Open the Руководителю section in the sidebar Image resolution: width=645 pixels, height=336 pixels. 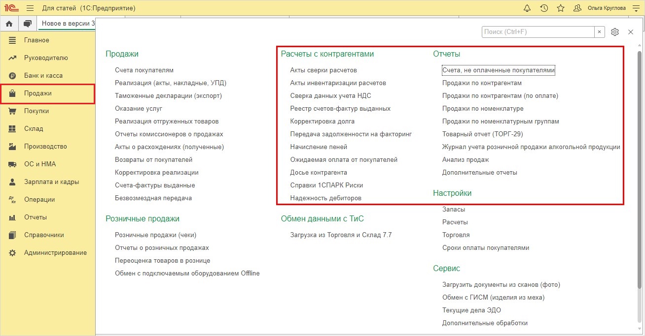(48, 58)
